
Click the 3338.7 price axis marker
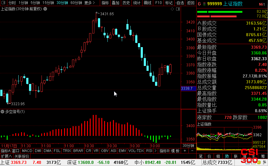coord(188,88)
